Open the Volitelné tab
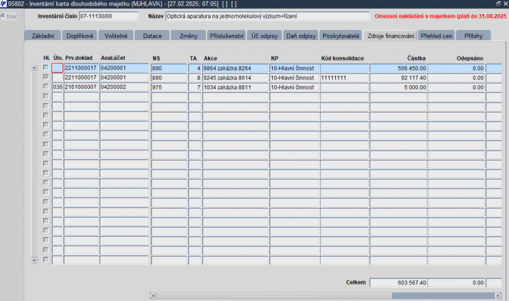The image size is (509, 301). [116, 36]
